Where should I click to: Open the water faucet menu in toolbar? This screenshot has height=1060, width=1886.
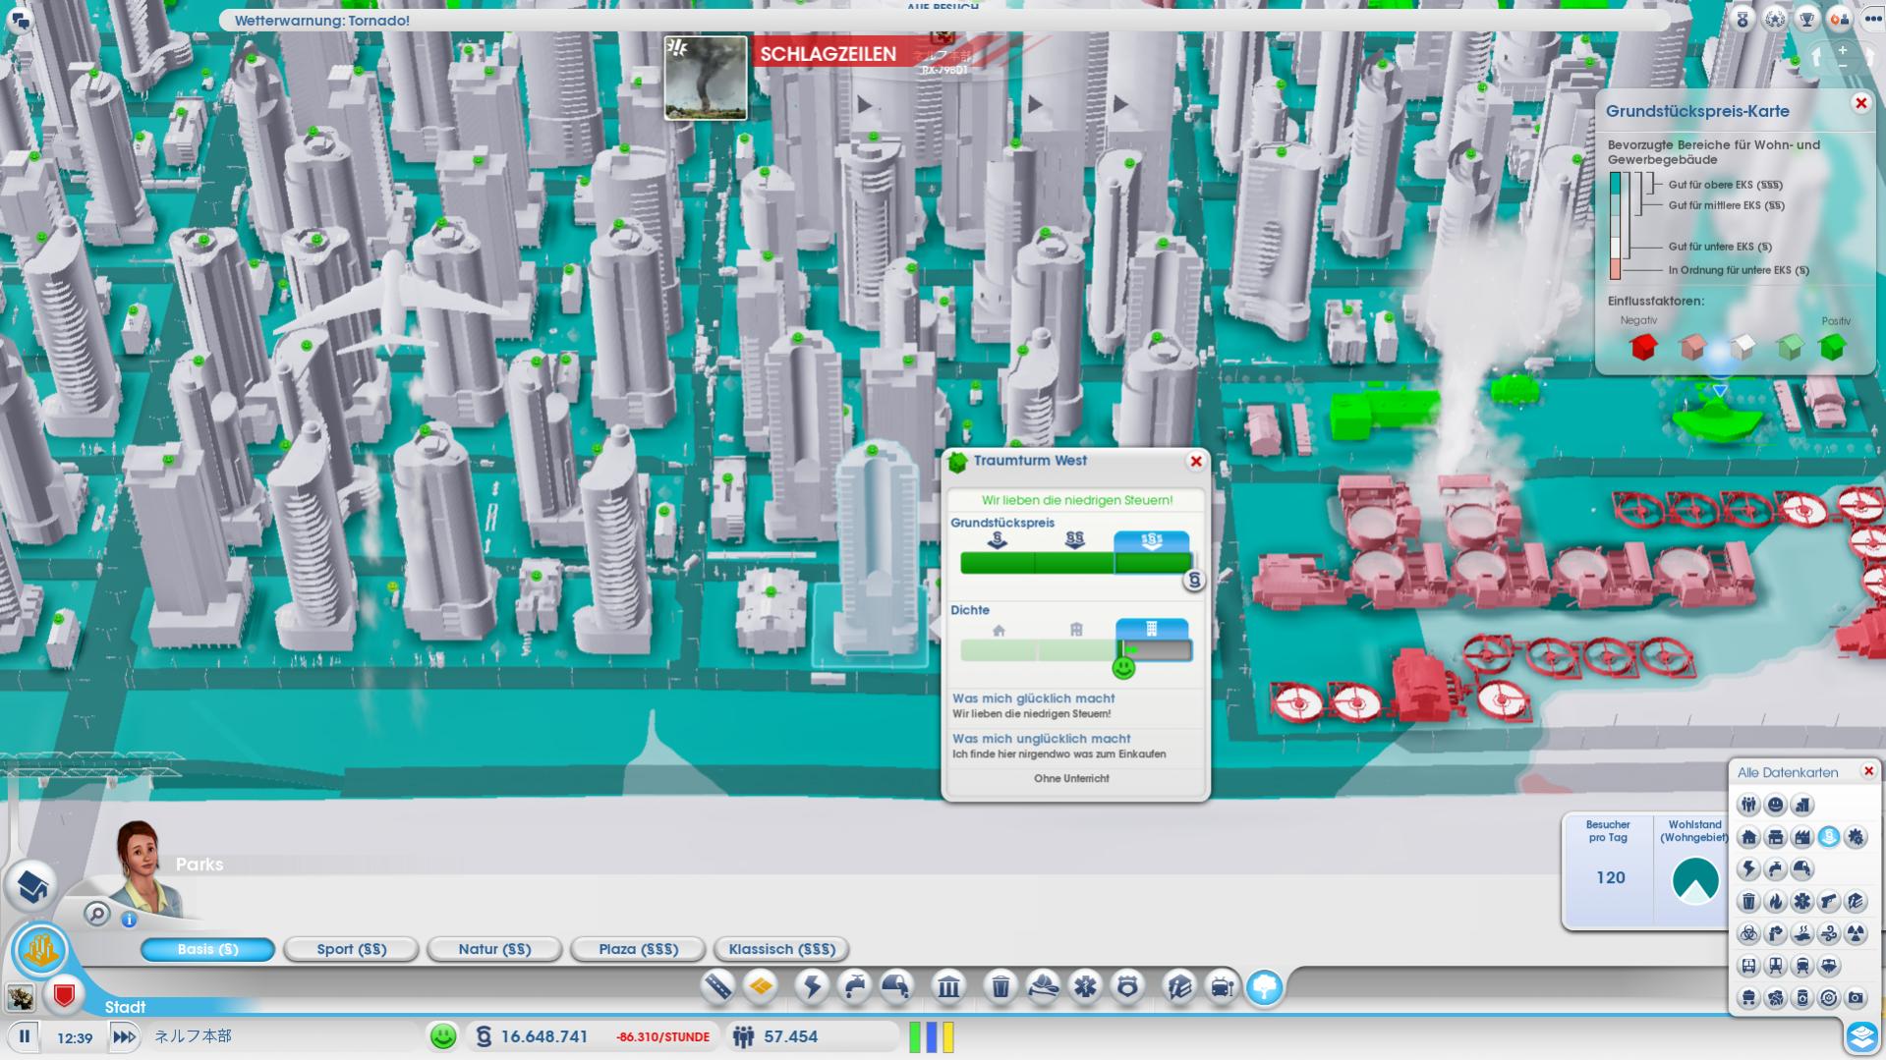855,985
